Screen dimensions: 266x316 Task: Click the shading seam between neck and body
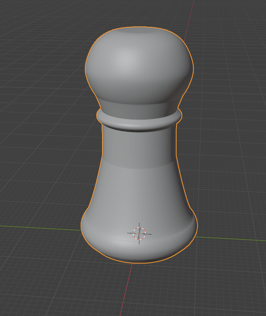tap(139, 165)
